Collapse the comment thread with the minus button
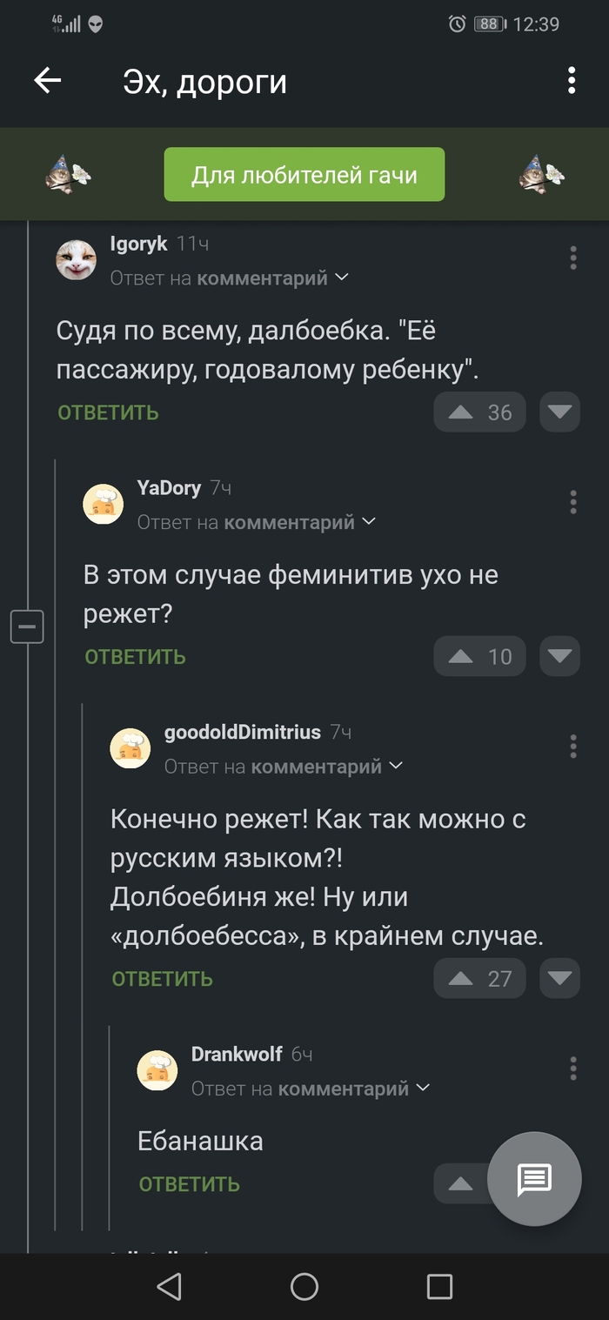Image resolution: width=609 pixels, height=1320 pixels. click(x=27, y=626)
